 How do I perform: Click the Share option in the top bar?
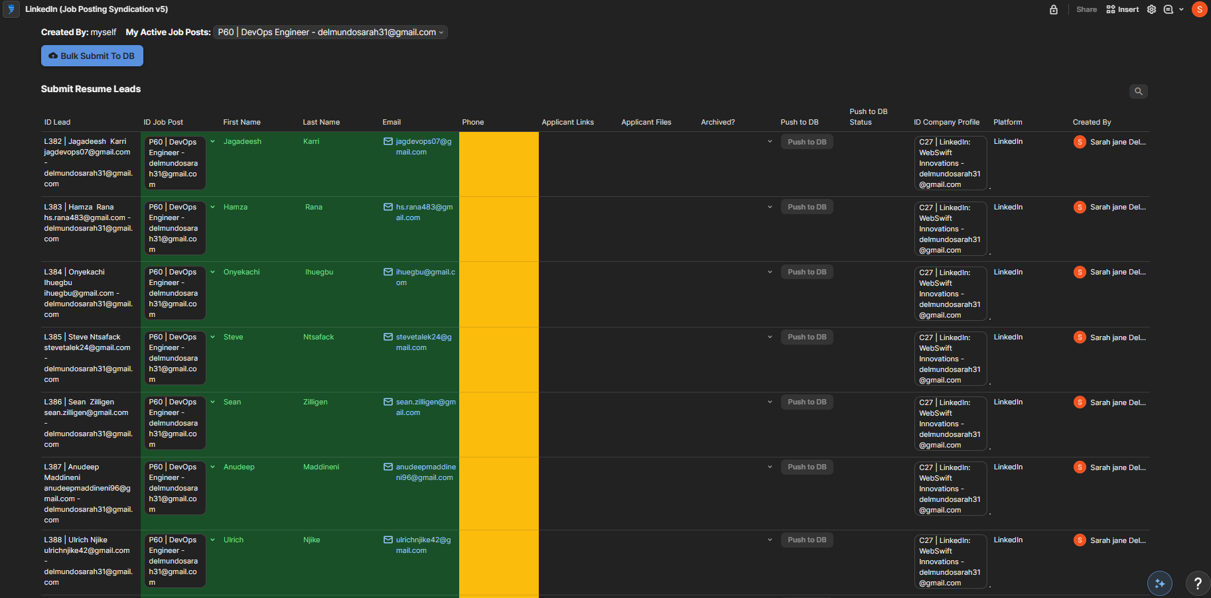pos(1086,9)
